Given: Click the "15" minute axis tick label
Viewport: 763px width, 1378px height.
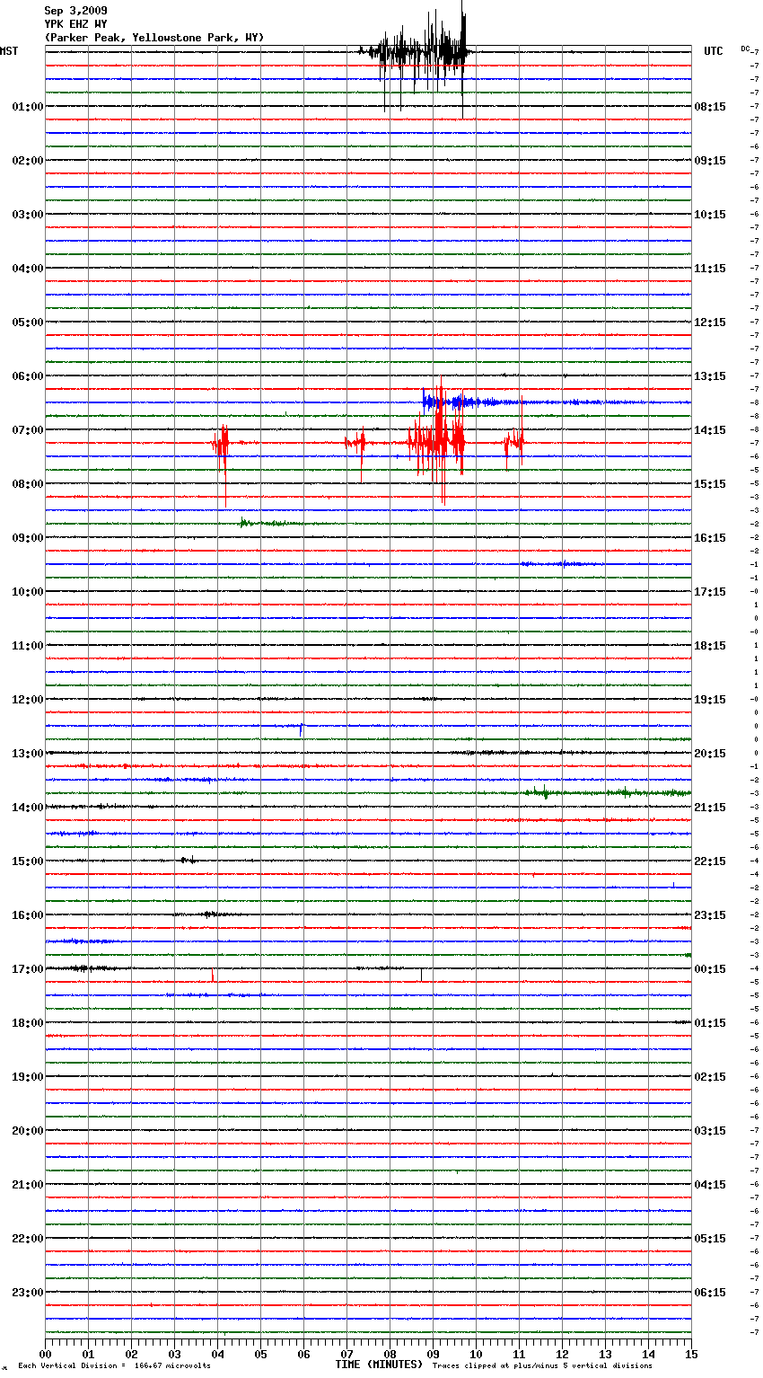Looking at the screenshot, I should (691, 1354).
